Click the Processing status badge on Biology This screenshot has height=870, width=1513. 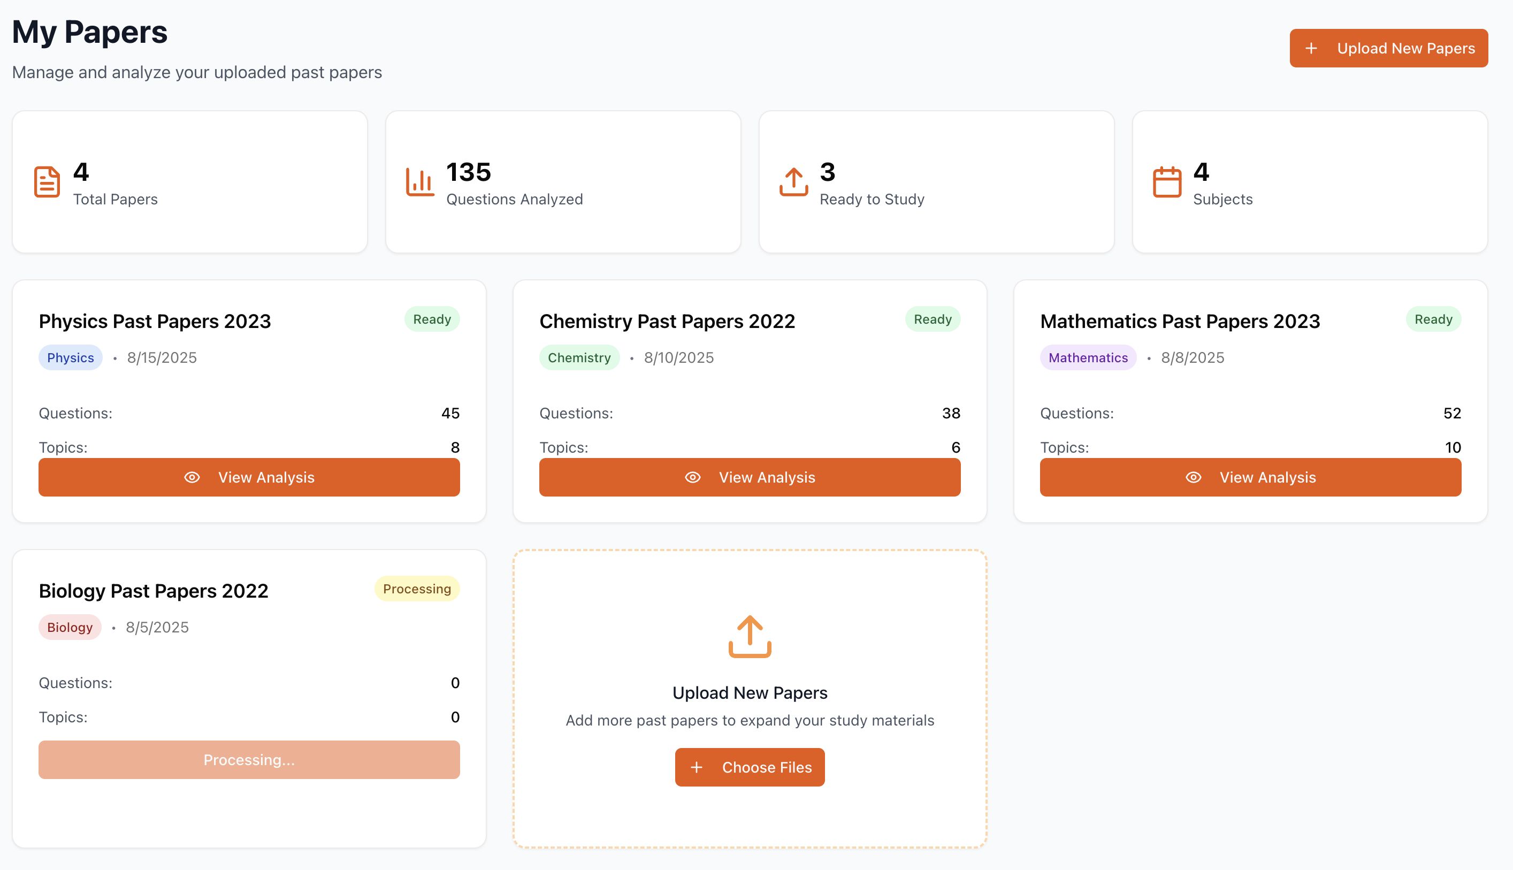(416, 589)
